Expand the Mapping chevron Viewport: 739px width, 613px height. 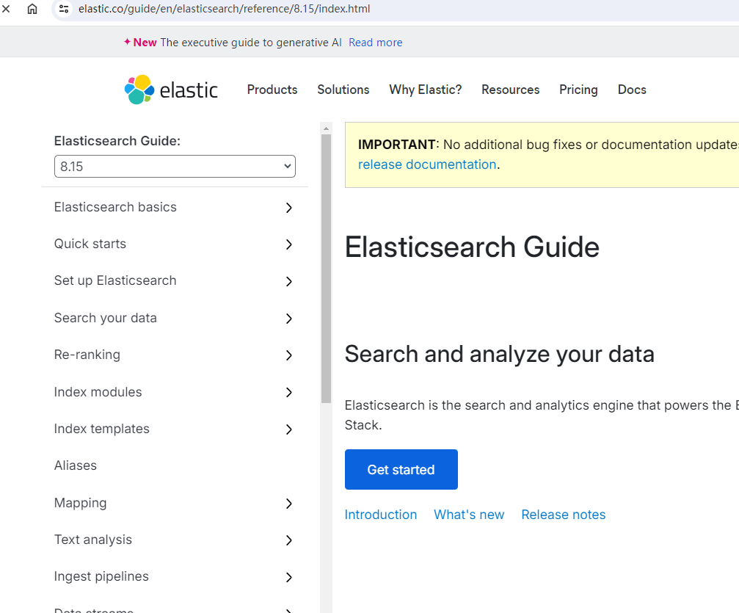tap(289, 504)
